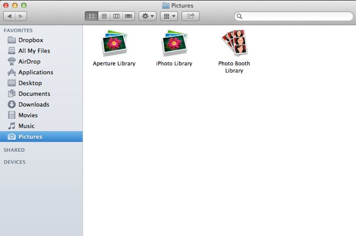Click the search magnifier icon
The height and width of the screenshot is (236, 356).
pyautogui.click(x=239, y=16)
